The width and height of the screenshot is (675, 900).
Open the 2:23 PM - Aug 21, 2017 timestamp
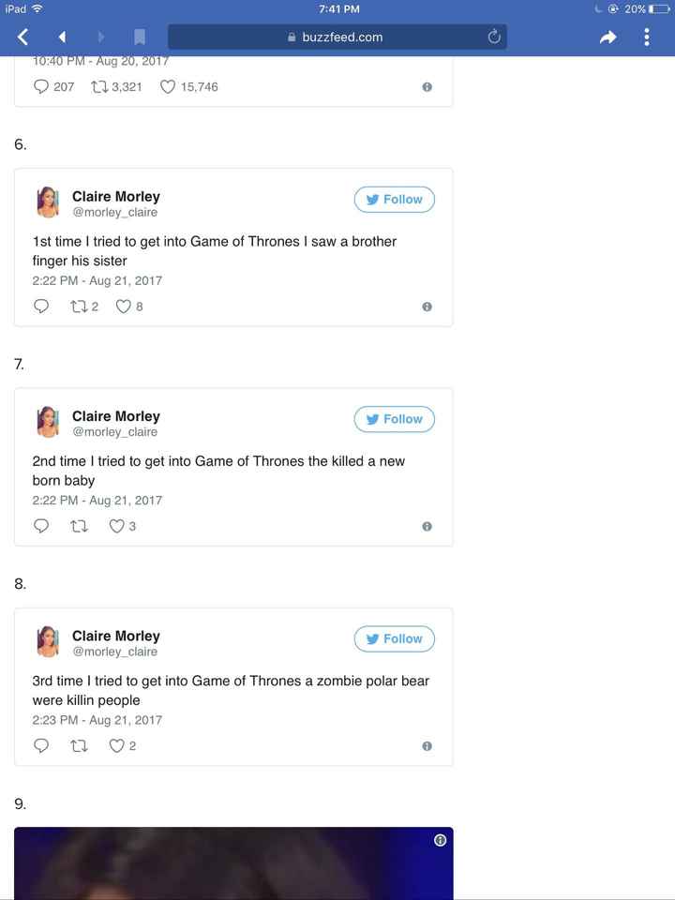(x=97, y=720)
